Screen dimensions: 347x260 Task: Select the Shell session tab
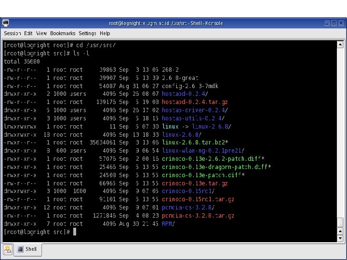click(x=27, y=249)
